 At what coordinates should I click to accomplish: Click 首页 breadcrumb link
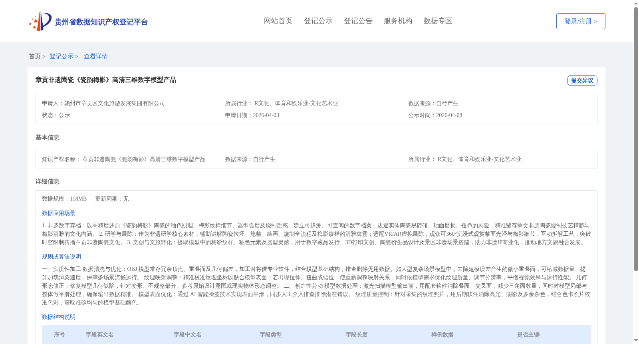point(35,56)
